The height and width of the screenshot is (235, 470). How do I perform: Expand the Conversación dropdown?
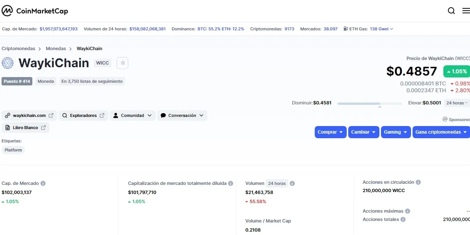182,115
